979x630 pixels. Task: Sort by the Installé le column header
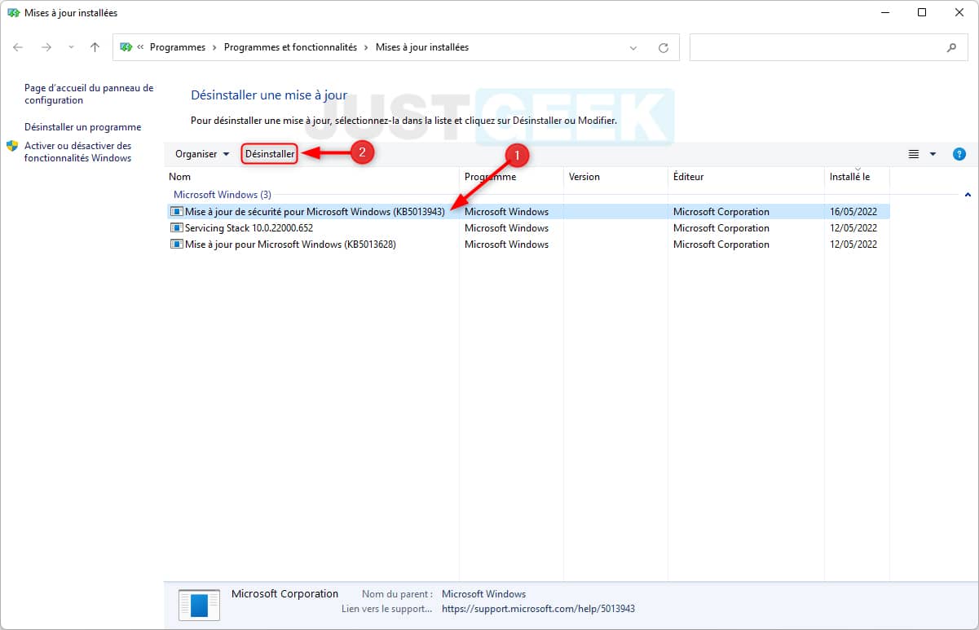tap(857, 177)
